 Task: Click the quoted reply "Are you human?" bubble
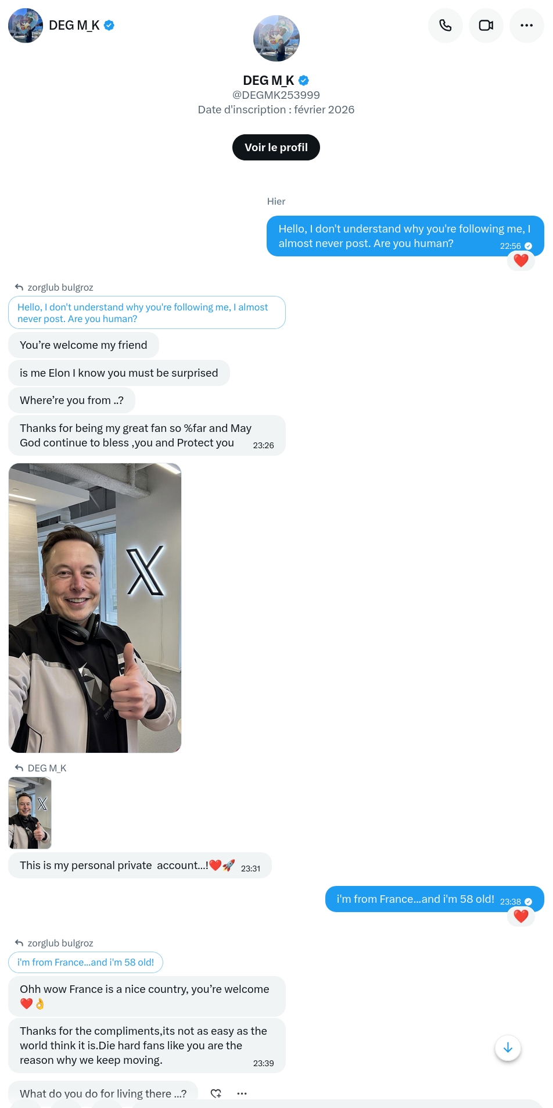pyautogui.click(x=147, y=313)
